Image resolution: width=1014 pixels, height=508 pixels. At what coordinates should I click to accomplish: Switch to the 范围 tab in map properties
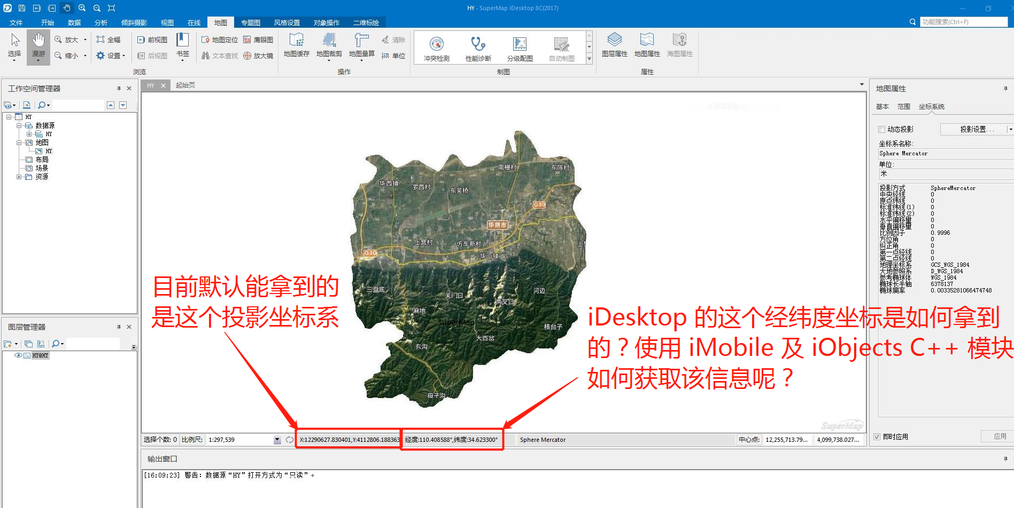[904, 107]
